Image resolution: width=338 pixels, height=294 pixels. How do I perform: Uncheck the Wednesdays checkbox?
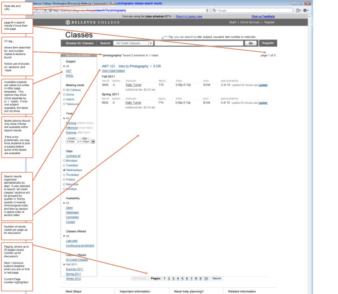pos(64,170)
